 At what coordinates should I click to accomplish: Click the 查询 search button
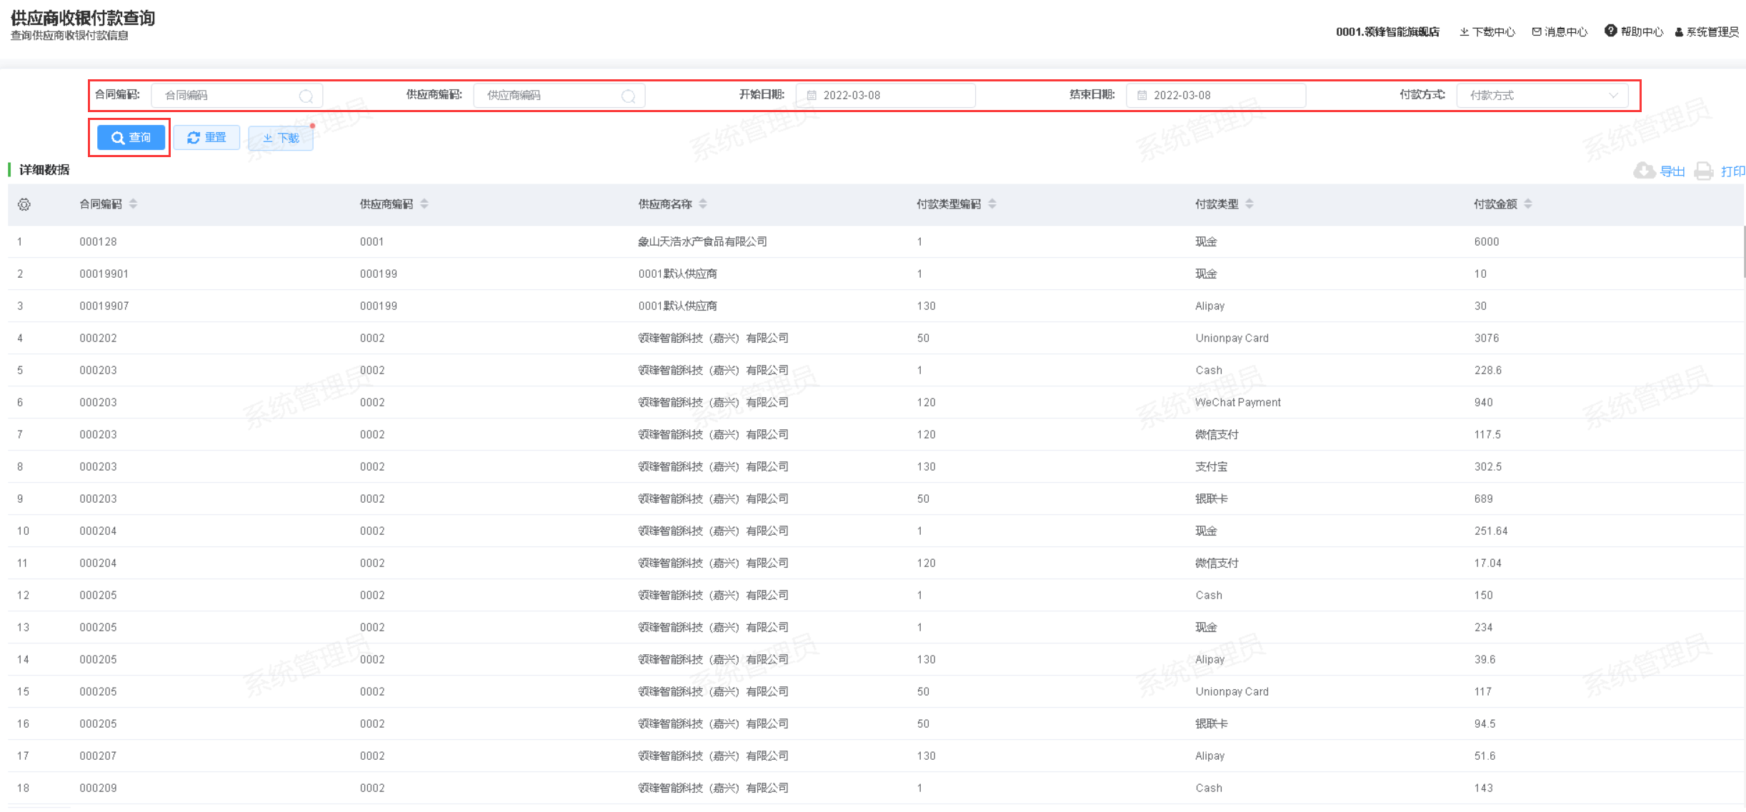pyautogui.click(x=131, y=137)
